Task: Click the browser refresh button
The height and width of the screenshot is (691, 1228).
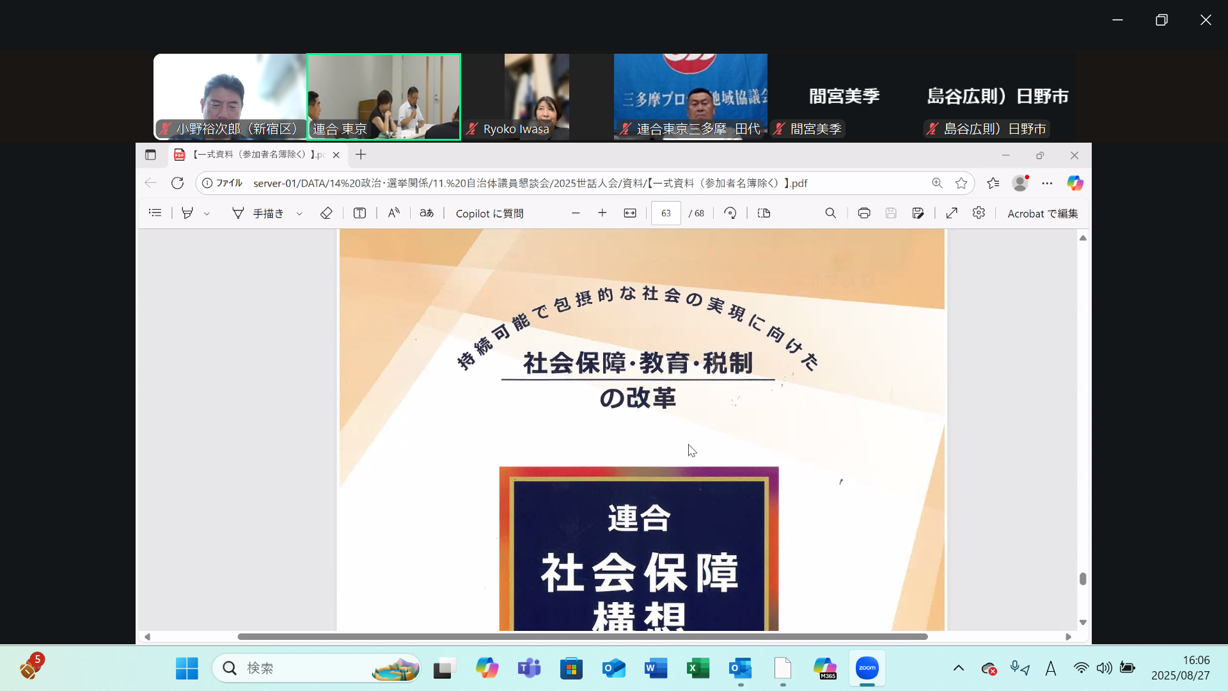Action: (177, 183)
